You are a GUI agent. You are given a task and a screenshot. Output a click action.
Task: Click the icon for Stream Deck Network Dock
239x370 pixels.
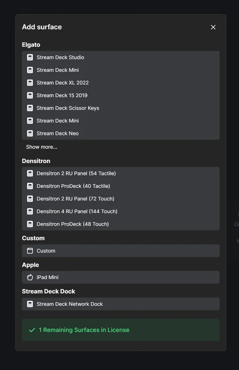tap(30, 304)
